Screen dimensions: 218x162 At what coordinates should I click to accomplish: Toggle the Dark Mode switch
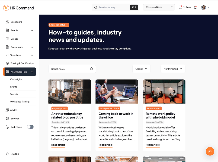(30, 127)
